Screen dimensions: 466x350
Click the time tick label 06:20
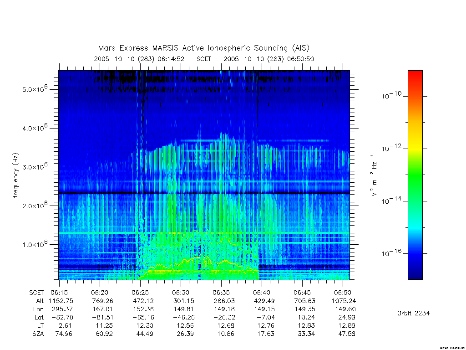[x=100, y=293]
